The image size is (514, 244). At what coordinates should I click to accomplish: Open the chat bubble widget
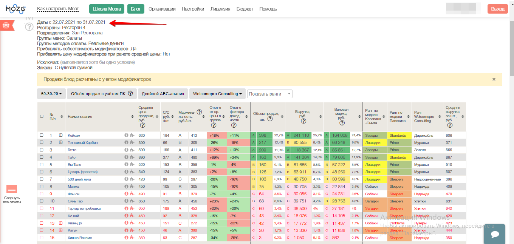[x=495, y=234]
